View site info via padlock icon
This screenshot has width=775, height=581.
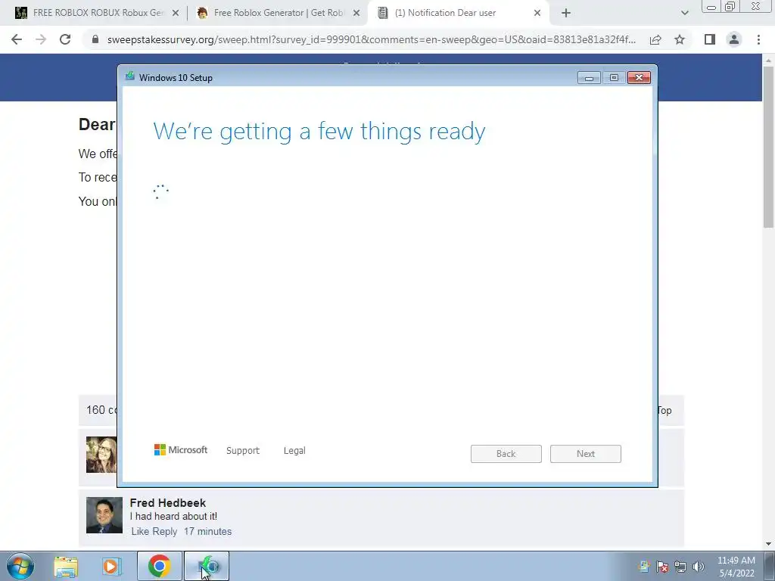pyautogui.click(x=95, y=39)
